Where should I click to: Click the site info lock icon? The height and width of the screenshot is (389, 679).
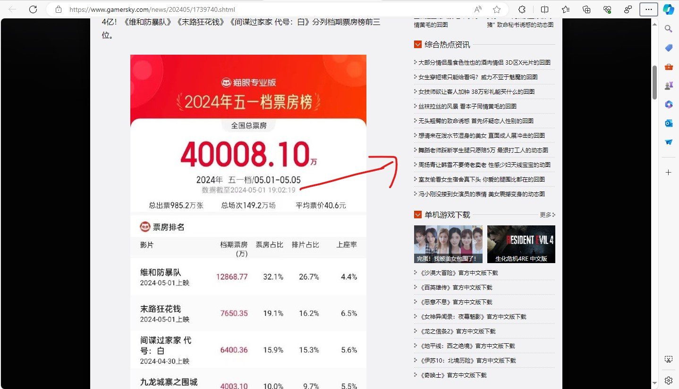(x=59, y=9)
